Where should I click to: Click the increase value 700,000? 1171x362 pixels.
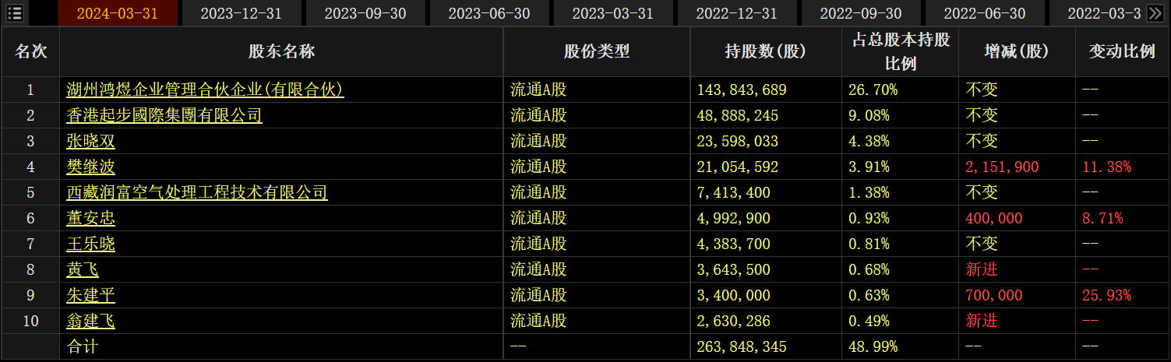pyautogui.click(x=994, y=295)
